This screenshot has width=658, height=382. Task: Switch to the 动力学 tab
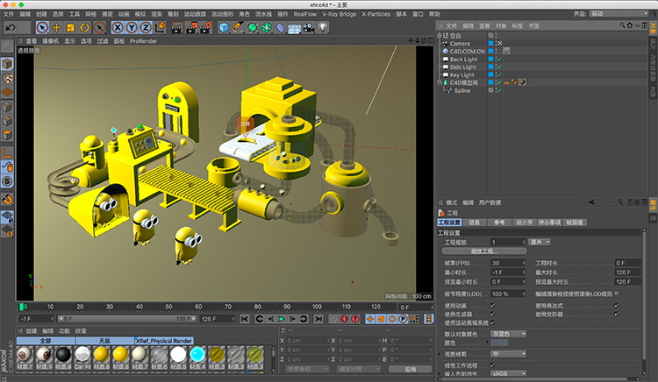point(524,223)
